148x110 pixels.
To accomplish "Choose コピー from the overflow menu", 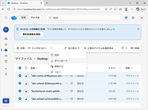I will (68, 72).
